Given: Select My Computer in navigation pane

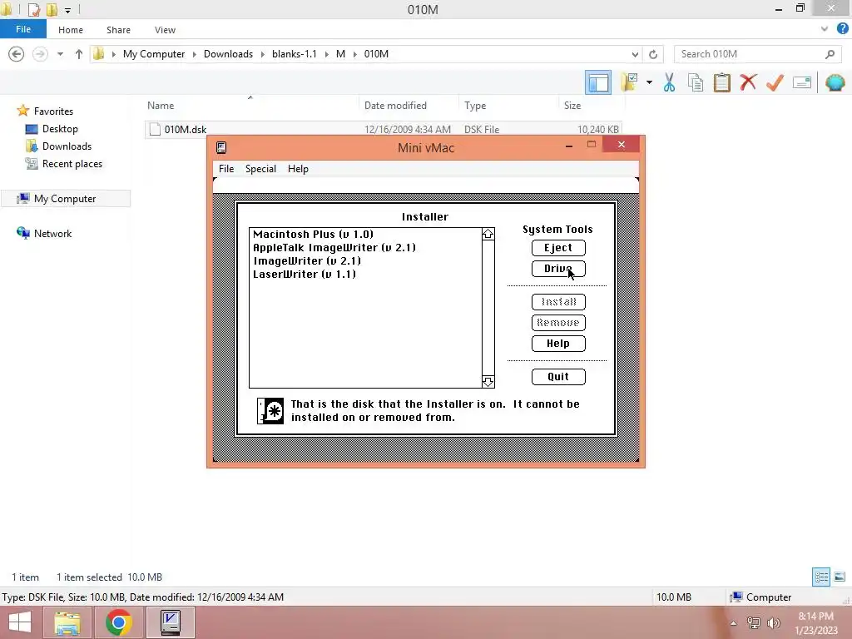Looking at the screenshot, I should [65, 198].
